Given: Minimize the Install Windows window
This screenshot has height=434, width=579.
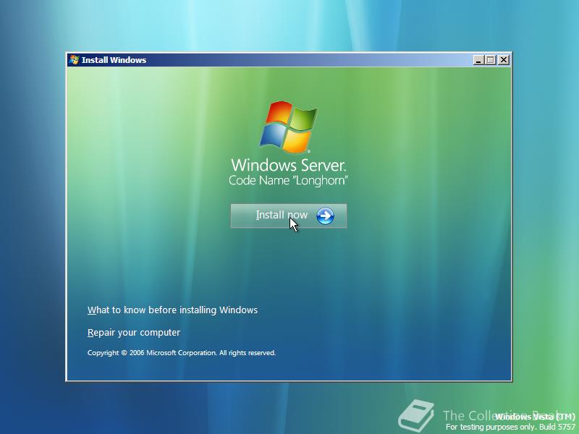Looking at the screenshot, I should pos(478,60).
